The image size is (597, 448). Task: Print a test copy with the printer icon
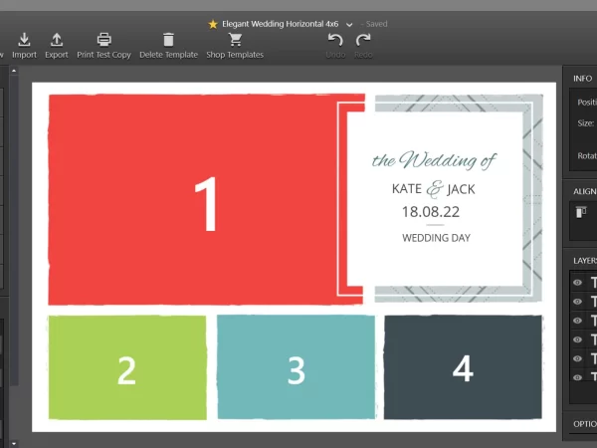[x=103, y=40]
